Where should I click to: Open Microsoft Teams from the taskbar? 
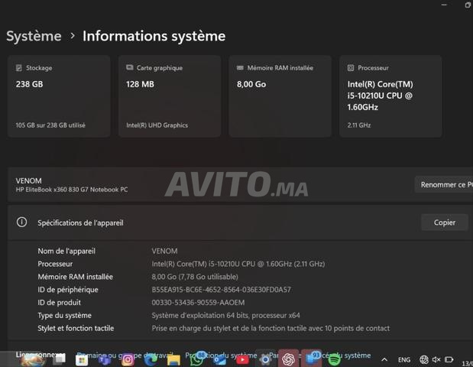coord(105,360)
